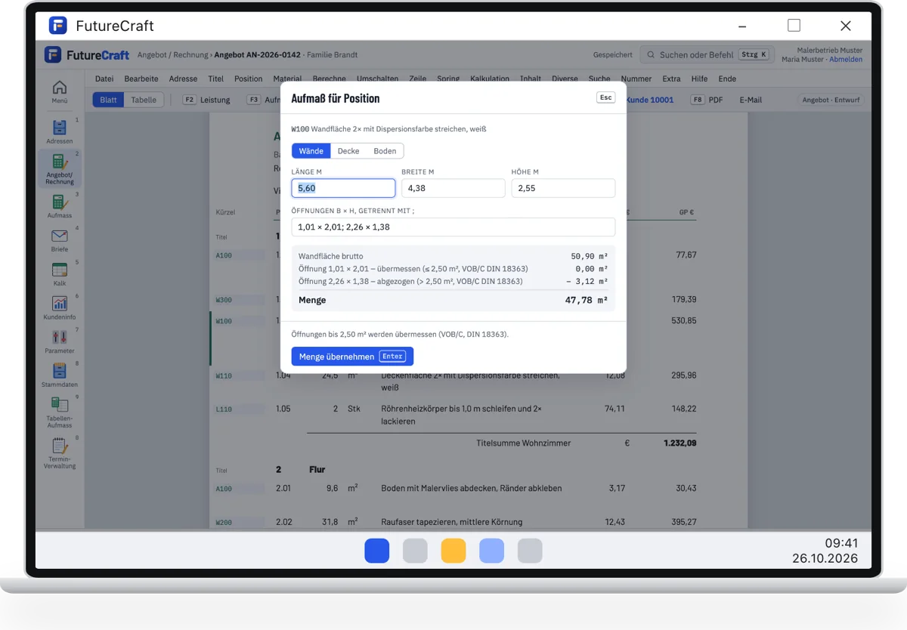Image resolution: width=907 pixels, height=630 pixels.
Task: Open the Hilfe menu
Action: tap(699, 79)
